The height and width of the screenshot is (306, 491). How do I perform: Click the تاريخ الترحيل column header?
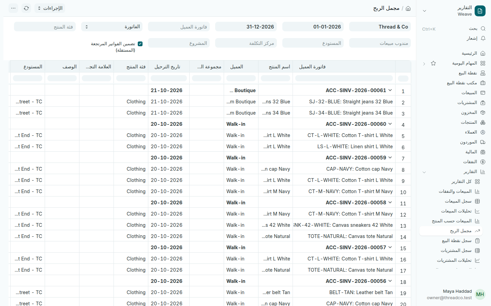pos(169,67)
